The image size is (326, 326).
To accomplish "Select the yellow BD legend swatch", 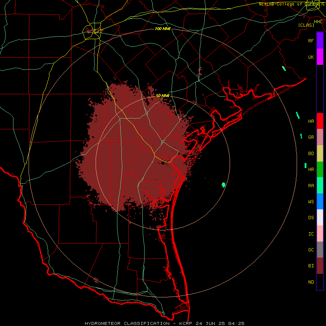I will (x=320, y=154).
